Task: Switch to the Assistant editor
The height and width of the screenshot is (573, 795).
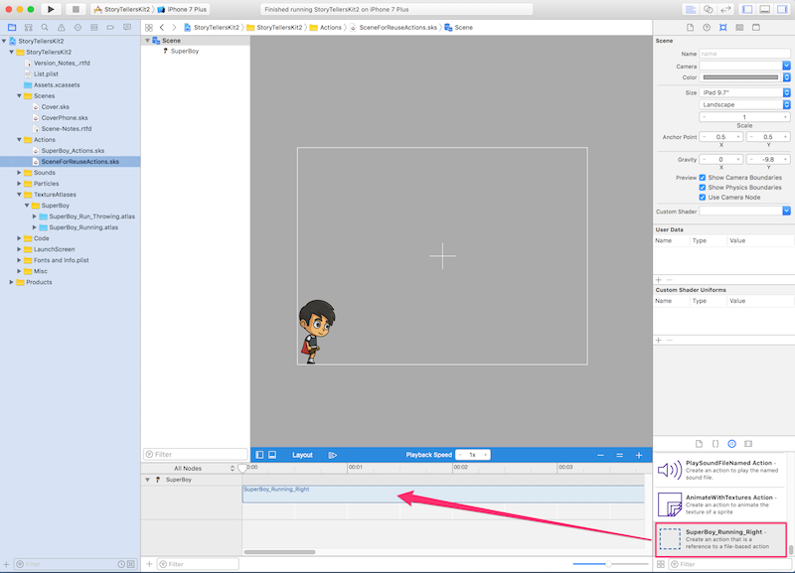Action: point(709,9)
